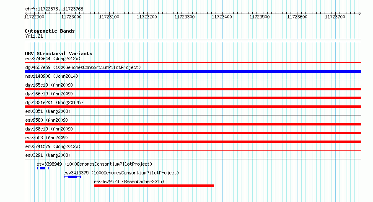The width and height of the screenshot is (373, 202).
Task: Select variant dgv168e19 (Ahn2009) label
Action: tap(49, 129)
